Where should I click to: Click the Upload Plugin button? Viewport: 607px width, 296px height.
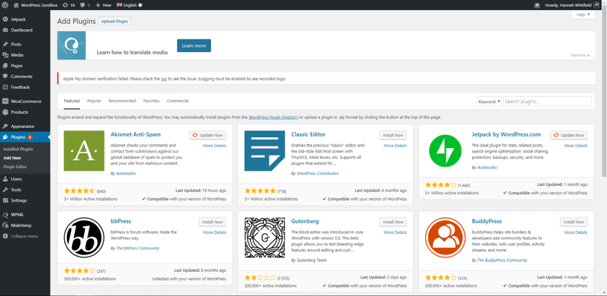tap(115, 21)
